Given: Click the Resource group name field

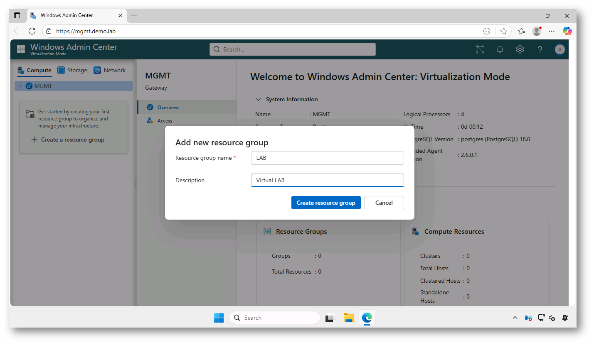Looking at the screenshot, I should pyautogui.click(x=327, y=158).
